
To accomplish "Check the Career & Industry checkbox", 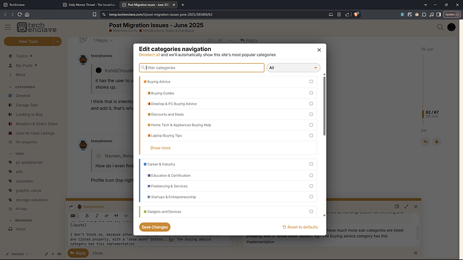I will [x=311, y=164].
